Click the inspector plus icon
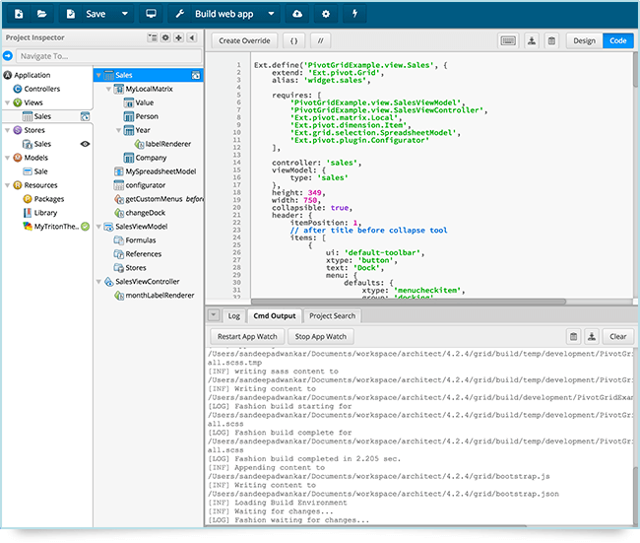 point(178,37)
